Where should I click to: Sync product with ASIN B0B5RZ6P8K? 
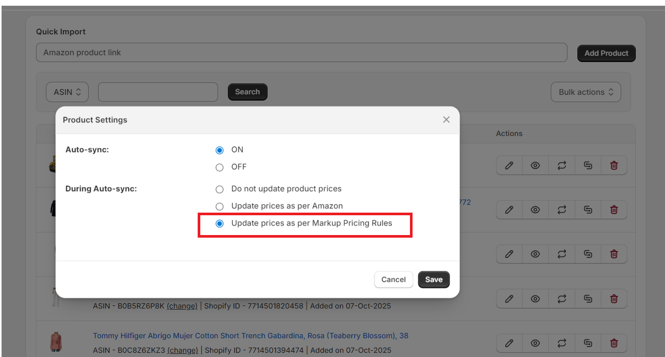(x=562, y=299)
